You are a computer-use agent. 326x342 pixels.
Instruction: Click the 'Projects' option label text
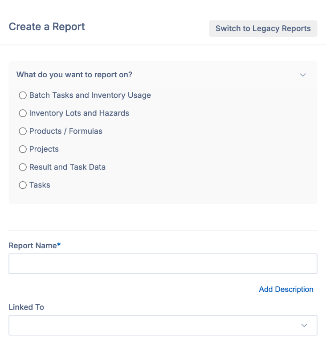[44, 149]
